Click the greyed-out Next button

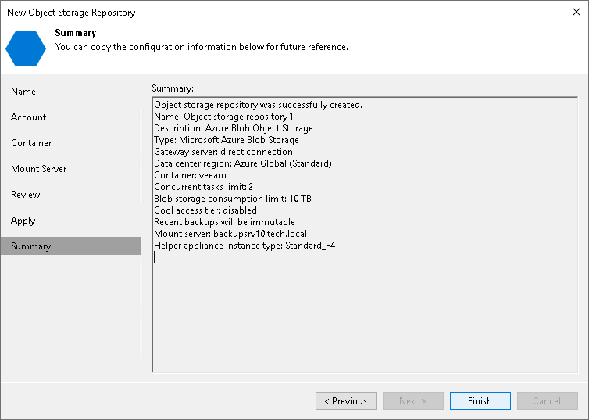[x=413, y=401]
